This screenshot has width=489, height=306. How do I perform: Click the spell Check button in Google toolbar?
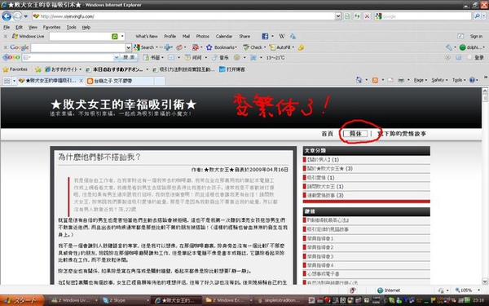(x=253, y=47)
